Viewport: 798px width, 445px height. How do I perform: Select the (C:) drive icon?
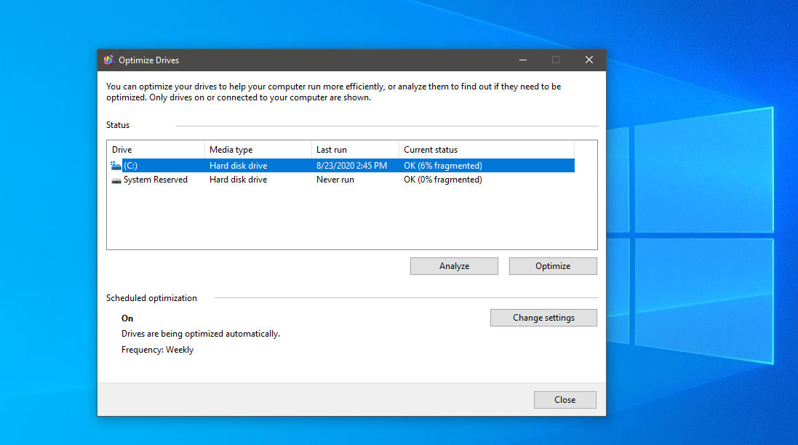click(116, 166)
